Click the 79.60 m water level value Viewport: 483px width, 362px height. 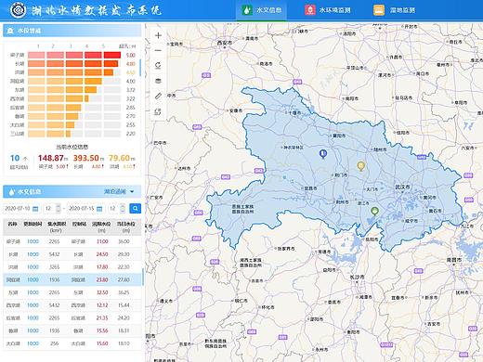pos(122,158)
